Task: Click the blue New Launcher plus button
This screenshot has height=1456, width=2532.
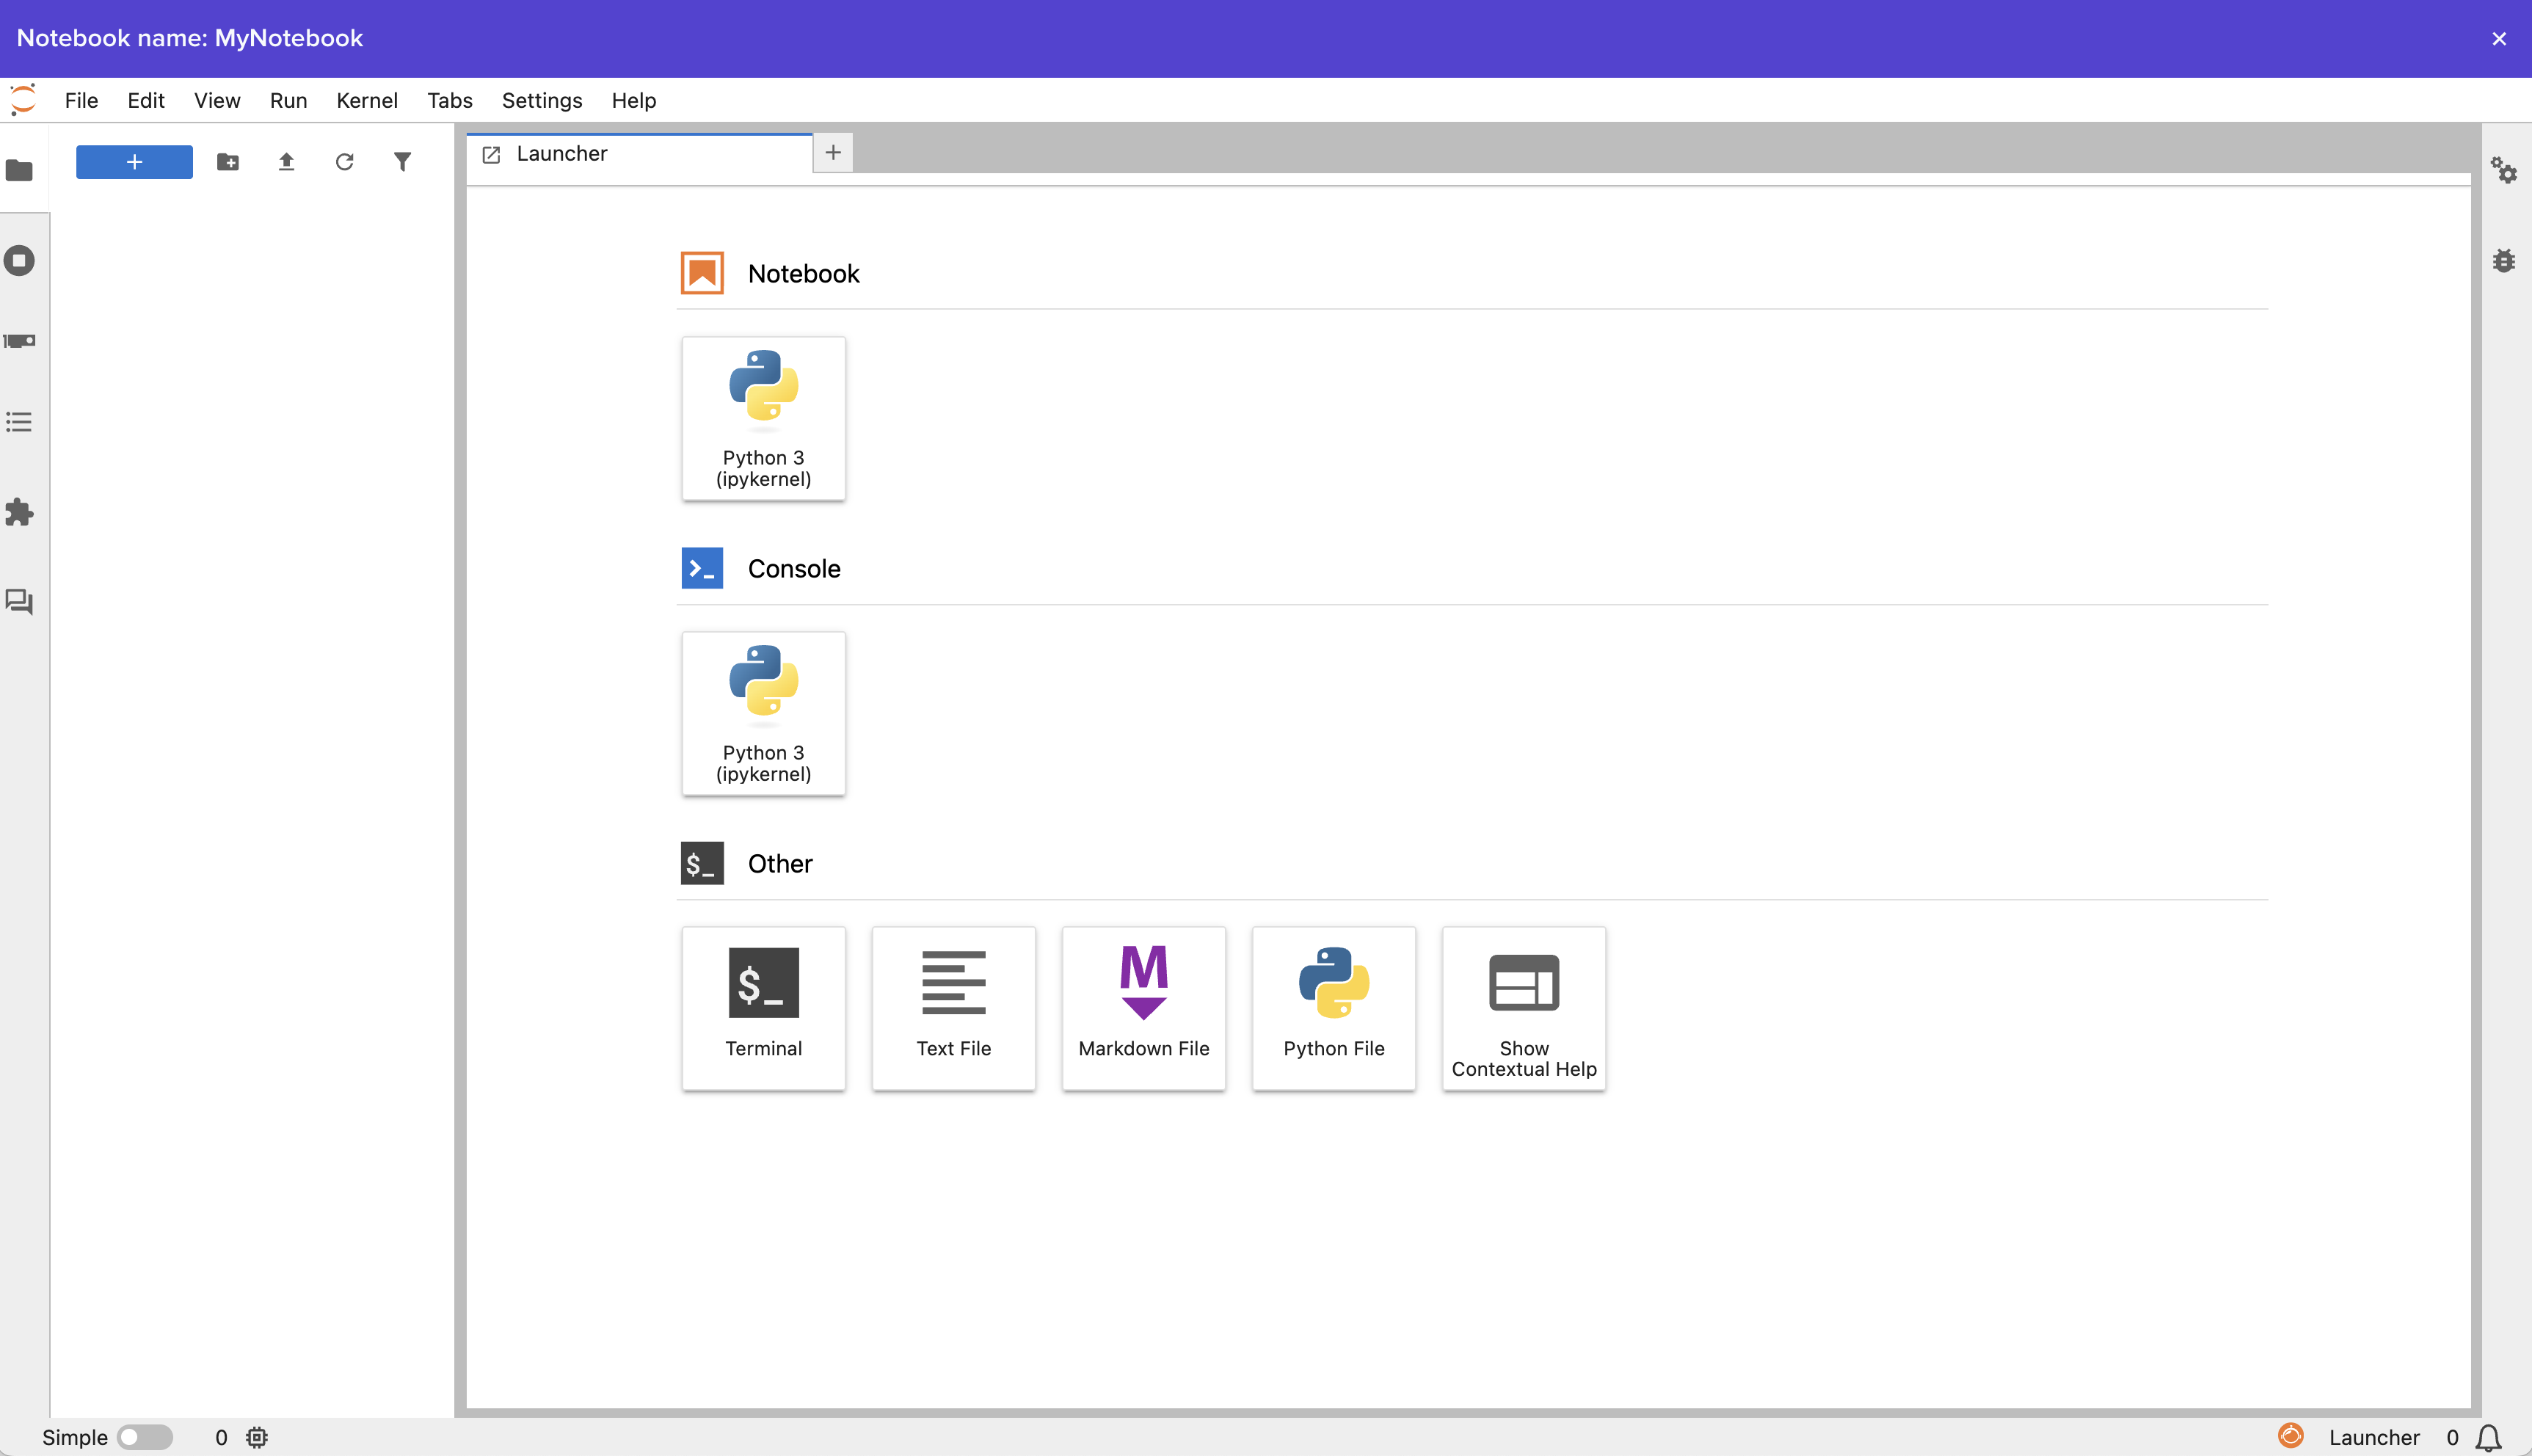Action: click(134, 162)
